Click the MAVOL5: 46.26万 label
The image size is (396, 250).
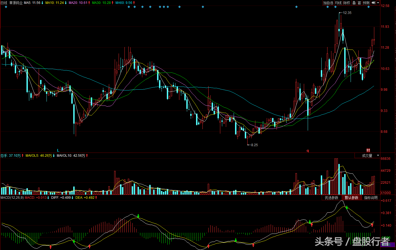point(39,156)
